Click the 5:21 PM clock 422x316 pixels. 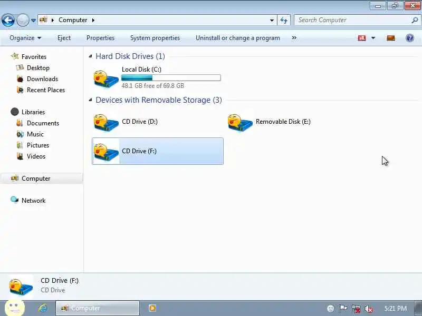(395, 308)
